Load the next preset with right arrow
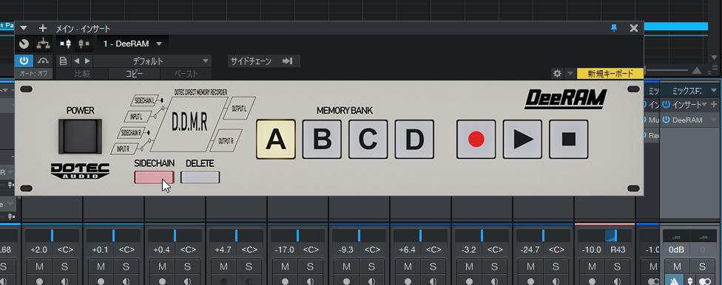The image size is (722, 285). (x=87, y=61)
